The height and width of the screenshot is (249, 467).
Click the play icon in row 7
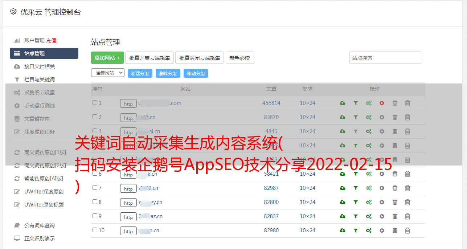pos(382,188)
